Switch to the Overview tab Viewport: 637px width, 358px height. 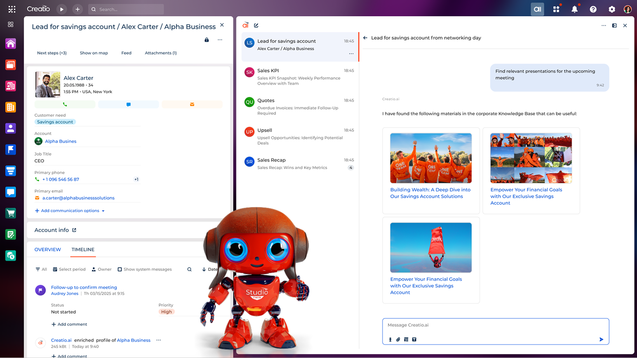pyautogui.click(x=47, y=249)
